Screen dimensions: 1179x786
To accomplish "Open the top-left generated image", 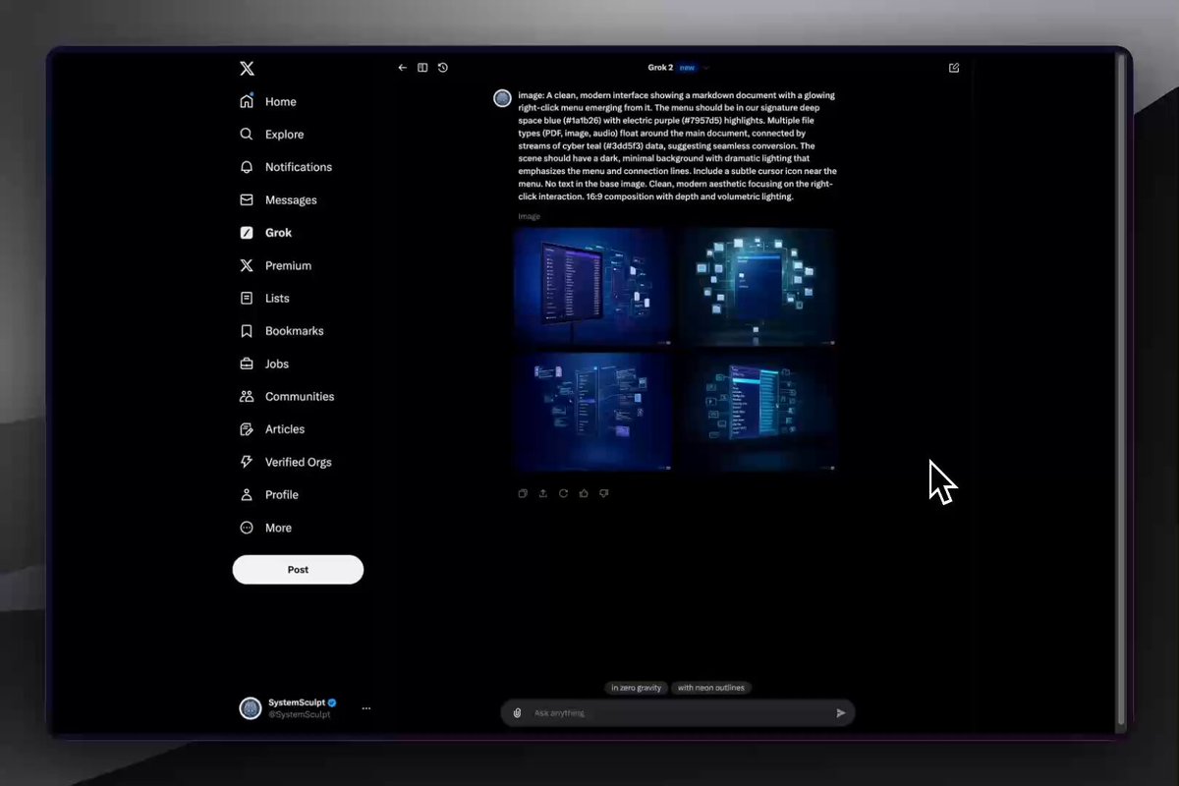I will [592, 287].
